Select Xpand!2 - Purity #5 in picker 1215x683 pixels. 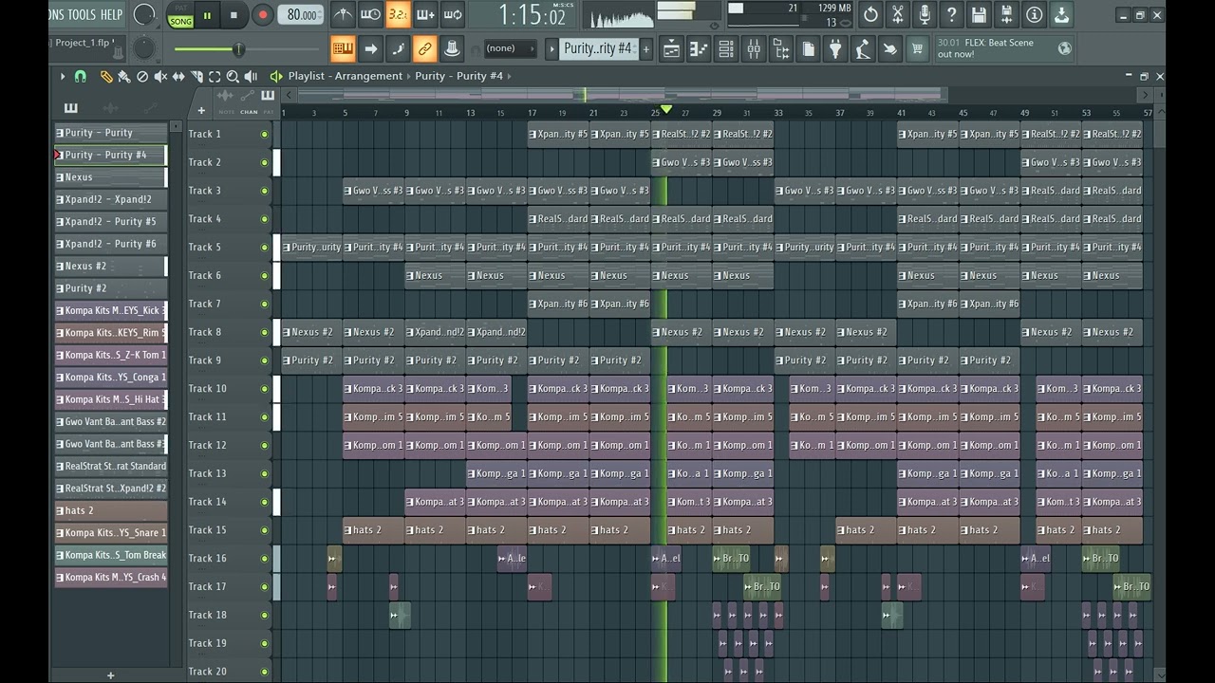[110, 222]
